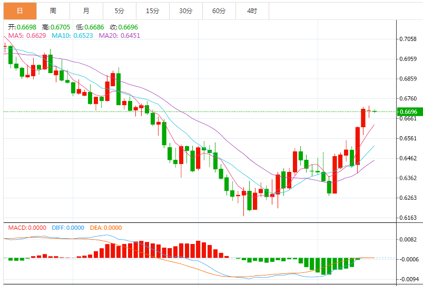
Task: Click the DEA:0.0000 indicator label
Action: point(106,228)
